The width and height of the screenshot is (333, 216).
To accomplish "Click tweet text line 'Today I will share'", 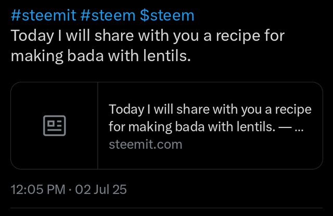I will pyautogui.click(x=148, y=36).
